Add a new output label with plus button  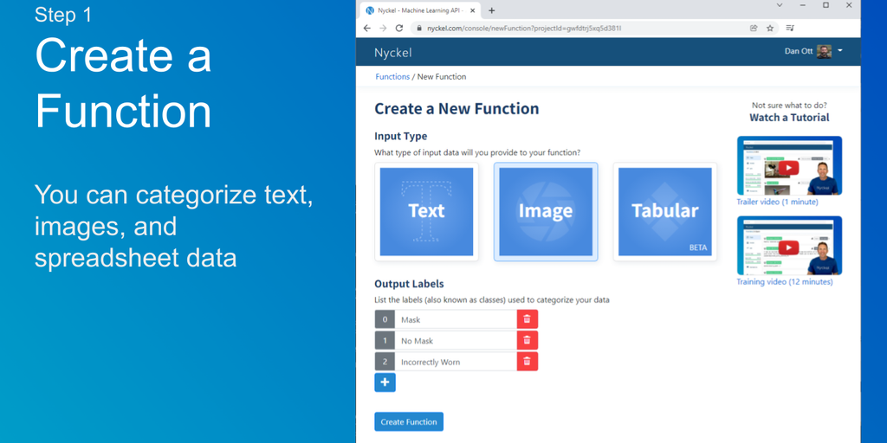385,382
